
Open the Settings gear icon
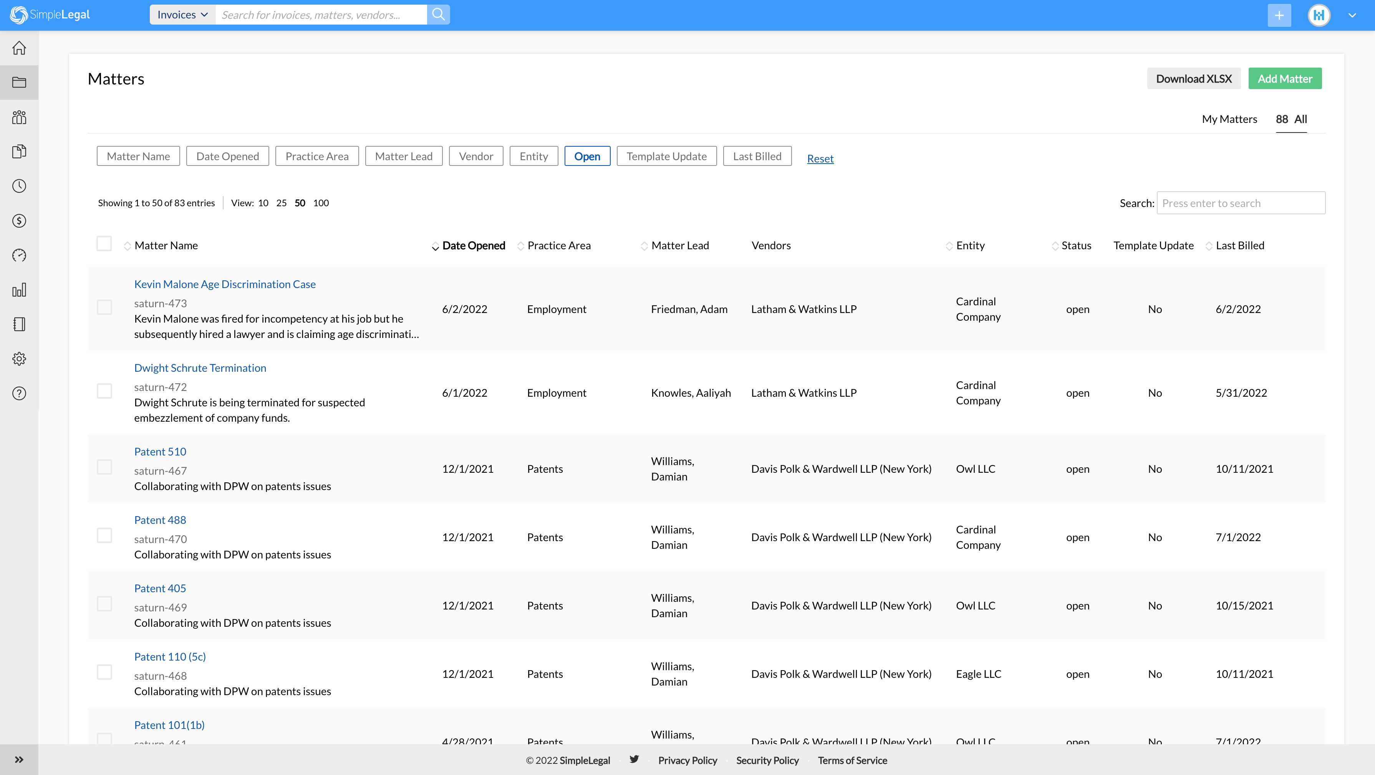point(19,359)
